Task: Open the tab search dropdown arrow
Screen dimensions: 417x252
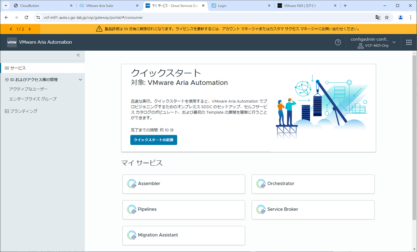Action: click(6, 6)
